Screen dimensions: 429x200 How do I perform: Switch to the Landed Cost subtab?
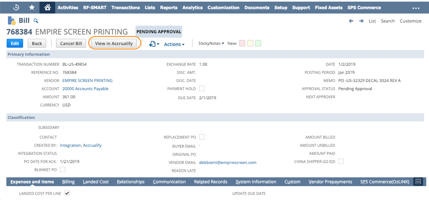point(96,182)
